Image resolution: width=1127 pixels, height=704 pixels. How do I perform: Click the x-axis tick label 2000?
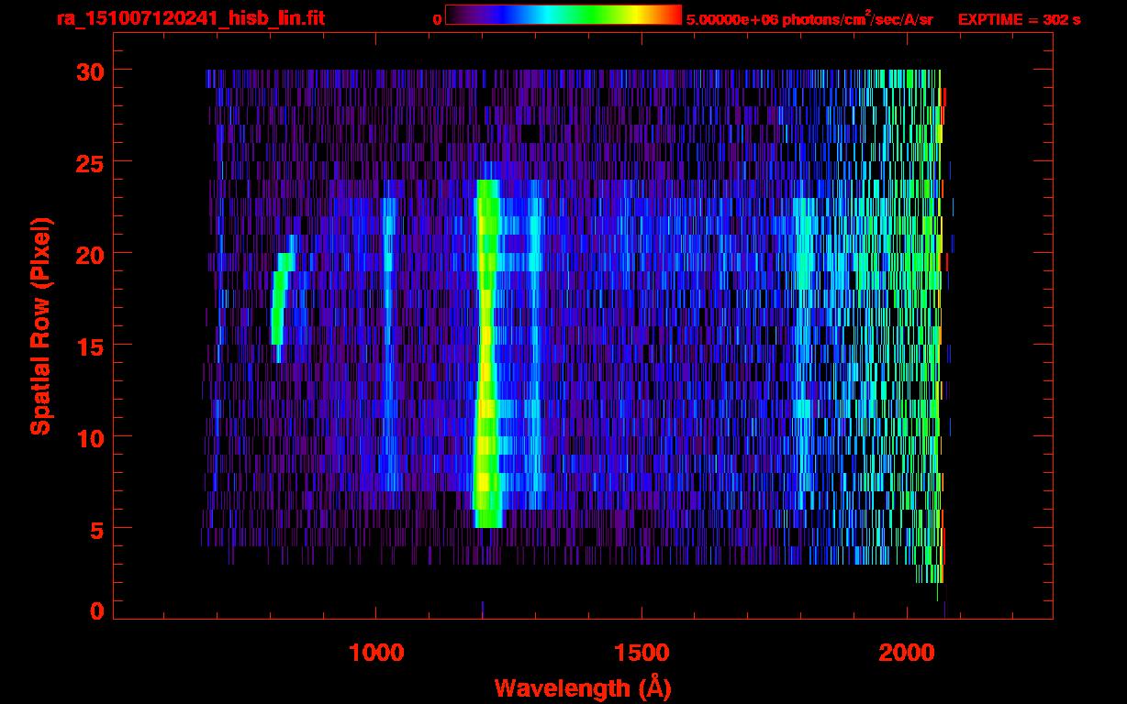tap(907, 652)
